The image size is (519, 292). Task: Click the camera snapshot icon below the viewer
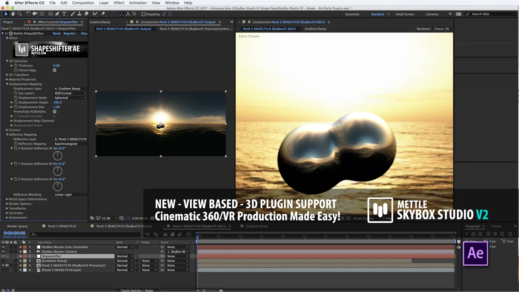[152, 218]
